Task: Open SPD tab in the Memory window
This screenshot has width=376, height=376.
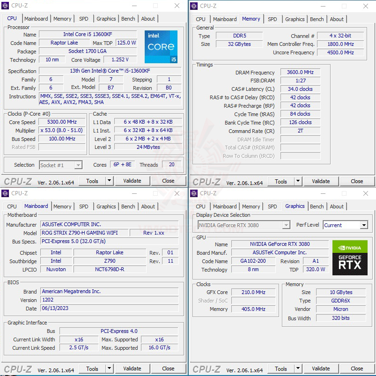Action: click(x=273, y=19)
